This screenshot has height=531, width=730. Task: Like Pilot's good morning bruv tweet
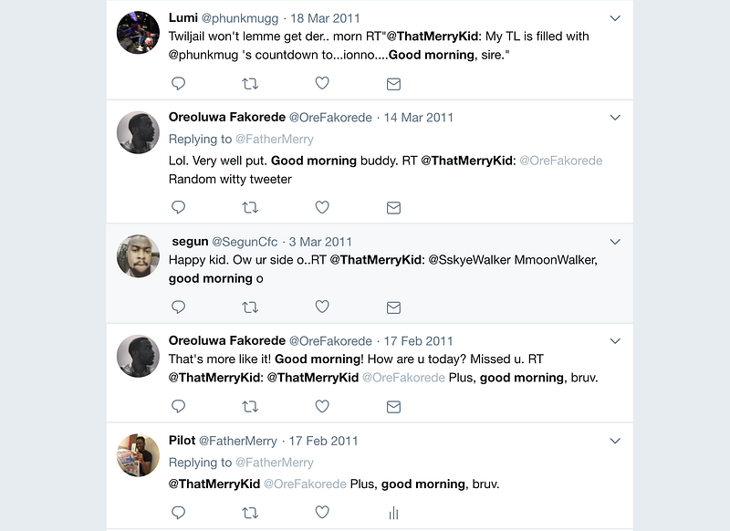point(322,513)
